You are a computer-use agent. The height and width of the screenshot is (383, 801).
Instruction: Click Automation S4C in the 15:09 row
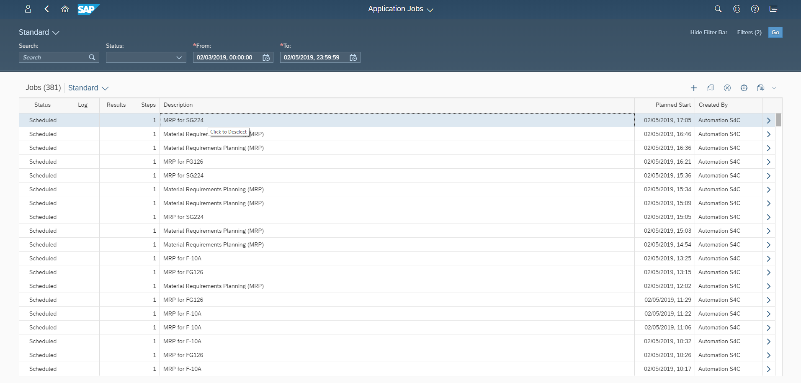719,203
